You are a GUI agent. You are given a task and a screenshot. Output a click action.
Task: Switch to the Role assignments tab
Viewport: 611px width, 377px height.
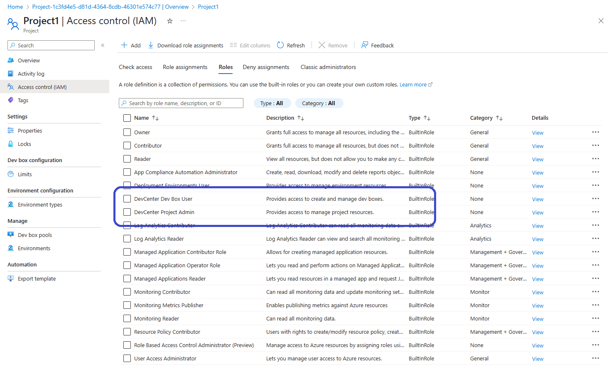185,67
